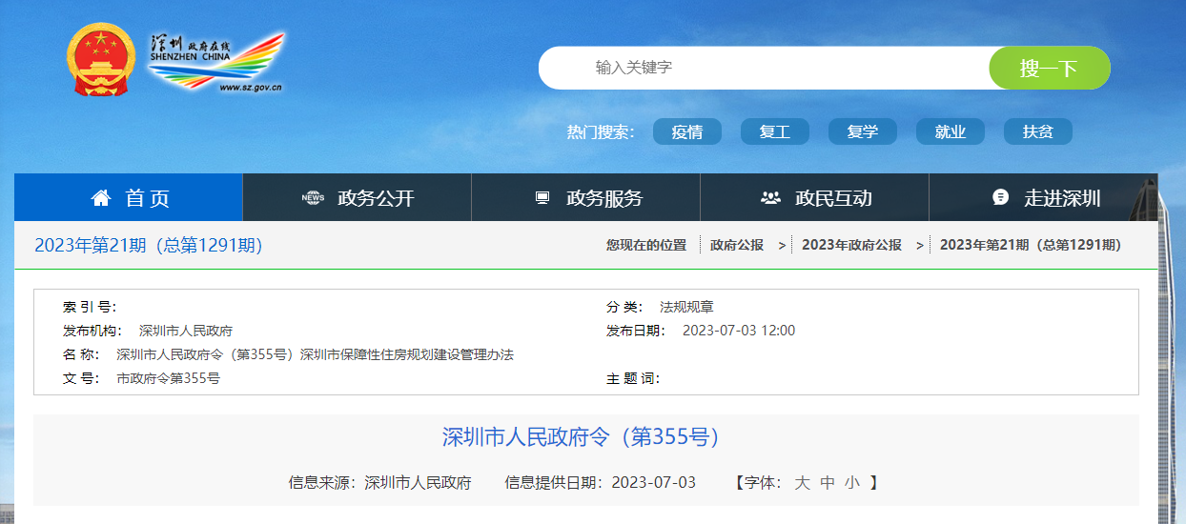Select hot search tag 复工
Image resolution: width=1186 pixels, height=524 pixels.
[x=775, y=131]
